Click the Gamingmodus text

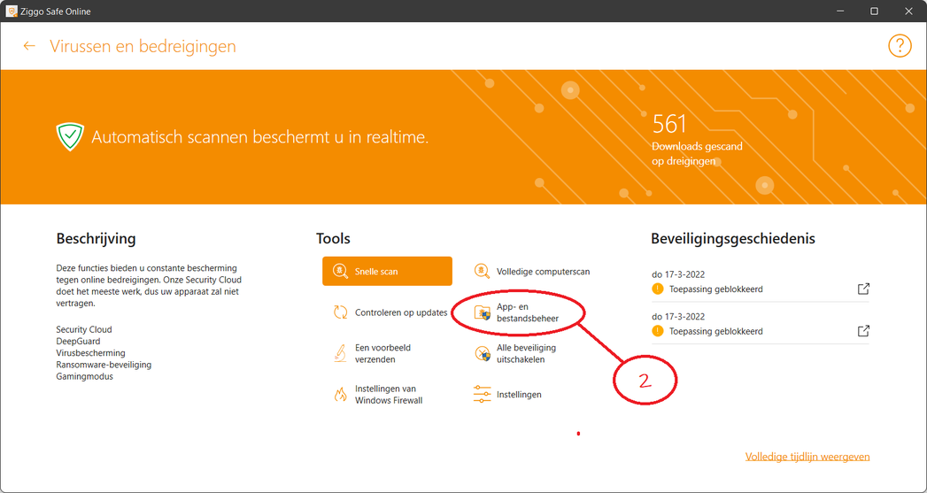coord(84,376)
